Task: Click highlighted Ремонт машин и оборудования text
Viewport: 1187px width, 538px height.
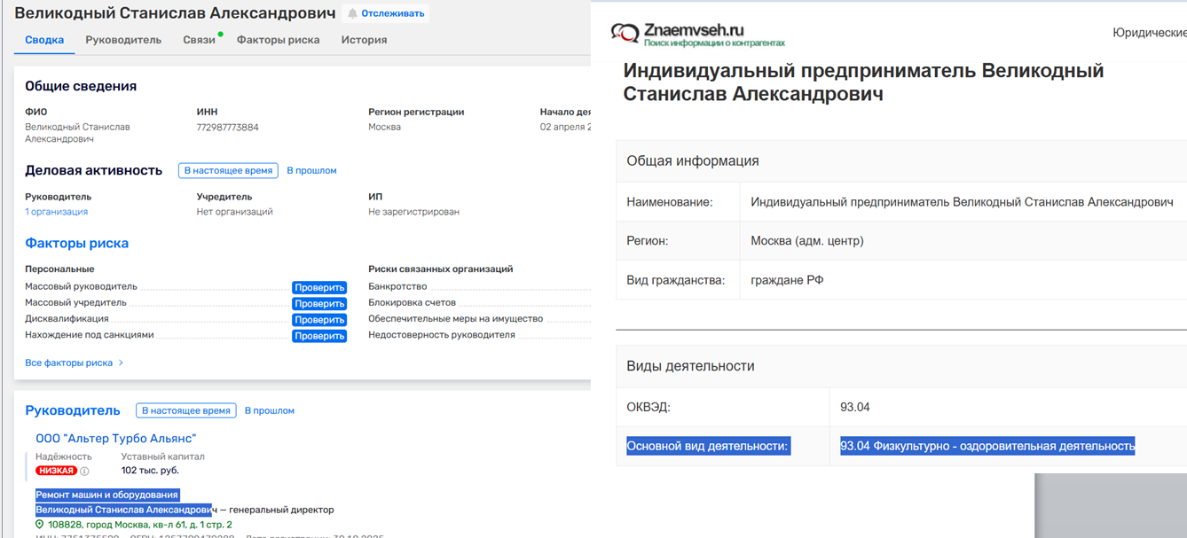Action: tap(107, 495)
